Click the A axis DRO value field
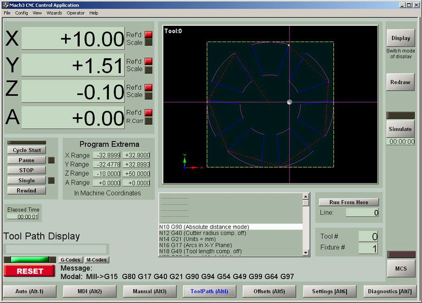This screenshot has height=303, width=422. [x=73, y=117]
